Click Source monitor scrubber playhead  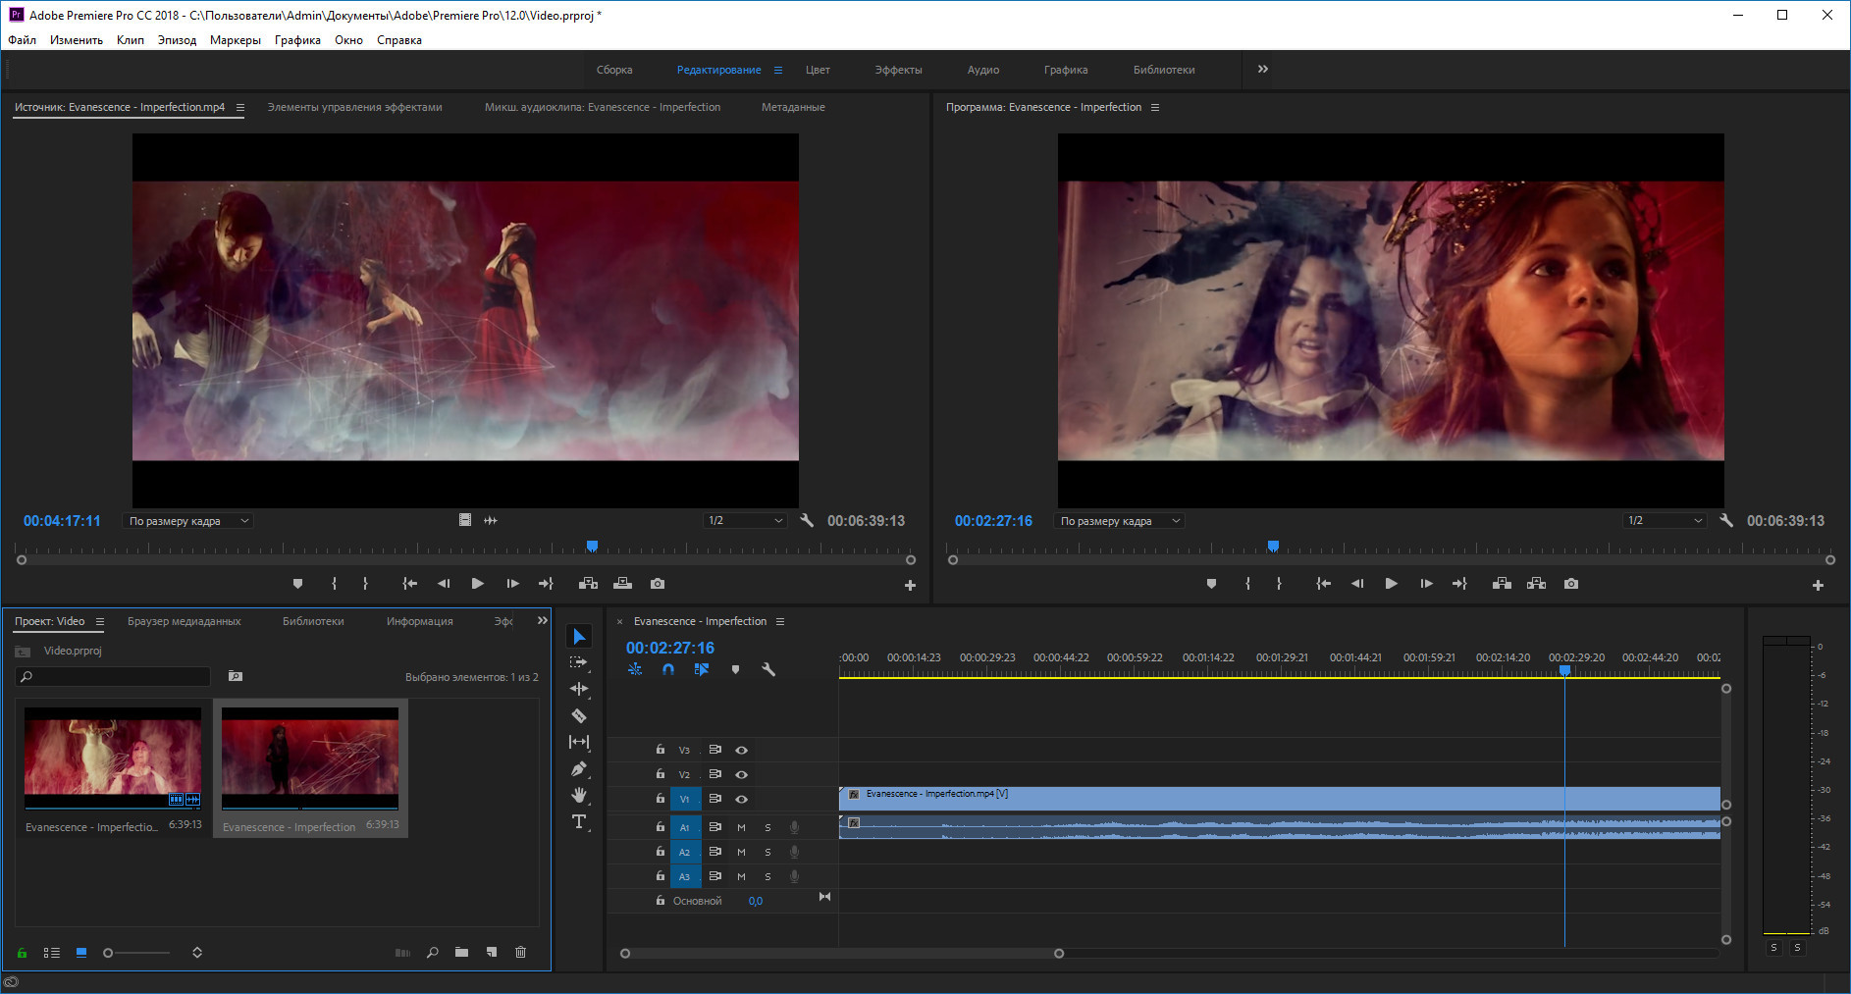click(592, 547)
